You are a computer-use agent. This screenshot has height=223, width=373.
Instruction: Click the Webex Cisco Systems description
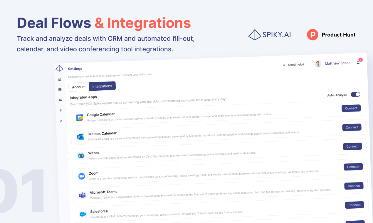pos(172,156)
